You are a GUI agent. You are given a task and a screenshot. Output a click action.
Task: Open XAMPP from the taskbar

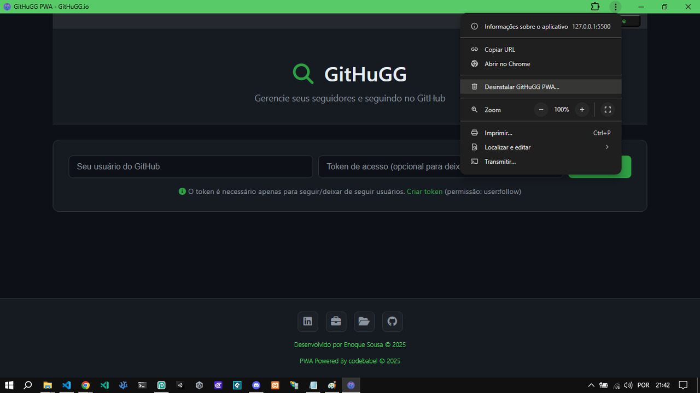(x=276, y=385)
